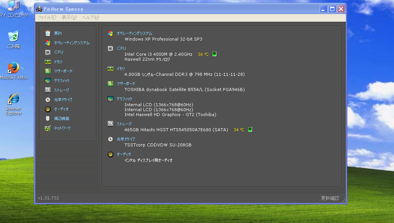Click the オーディオ speaker icon in sidebar
Screen dimensions: 394x223
(48, 109)
